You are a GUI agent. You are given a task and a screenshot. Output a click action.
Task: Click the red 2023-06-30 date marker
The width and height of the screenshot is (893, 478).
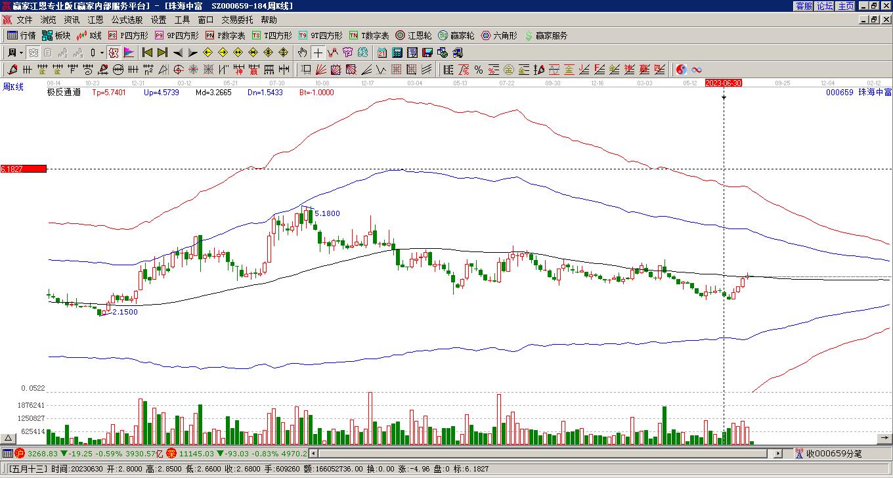pyautogui.click(x=724, y=83)
